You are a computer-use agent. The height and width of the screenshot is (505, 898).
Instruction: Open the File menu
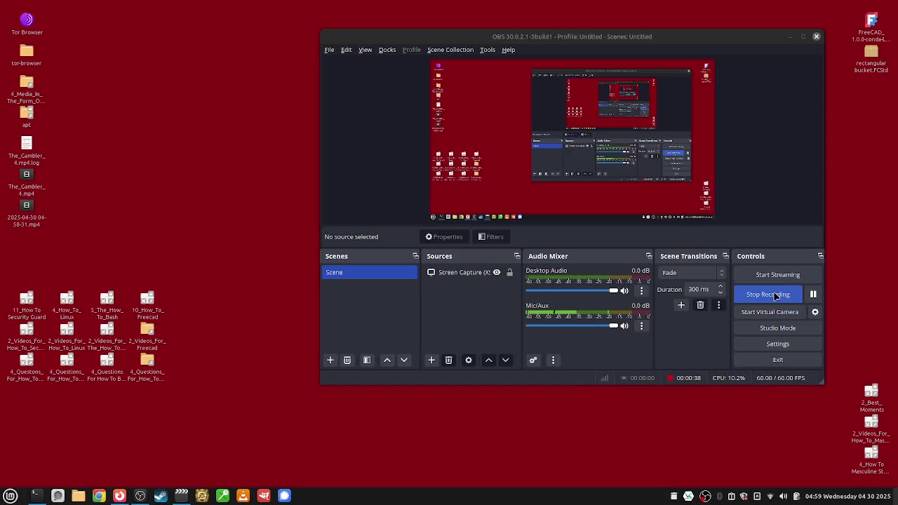tap(329, 50)
